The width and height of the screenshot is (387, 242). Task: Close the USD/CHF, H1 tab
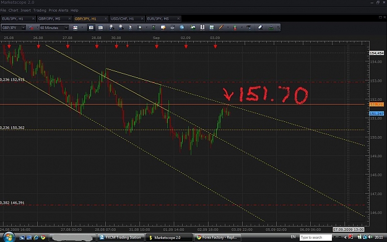142,19
